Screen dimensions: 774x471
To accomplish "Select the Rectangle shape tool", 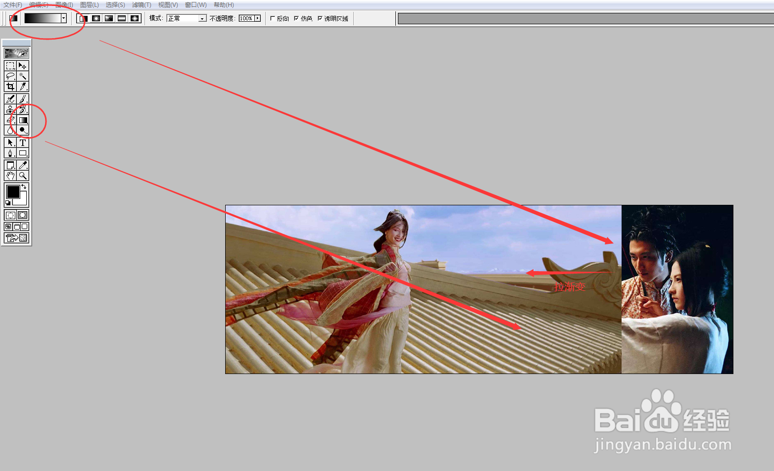I will [x=23, y=153].
